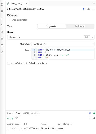Open the search magnifier icon in sidebar
96x134 pixels.
tap(2, 32)
